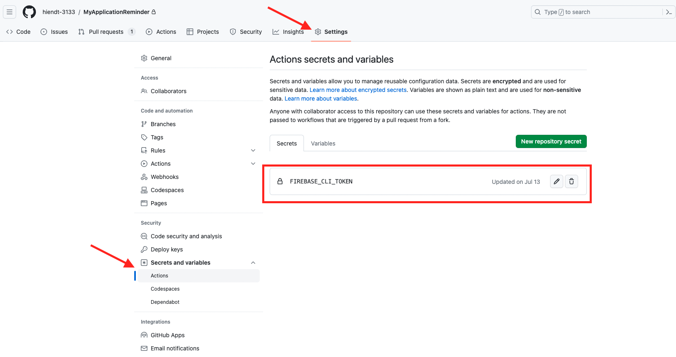Collapse the Secrets and variables section

click(x=253, y=263)
